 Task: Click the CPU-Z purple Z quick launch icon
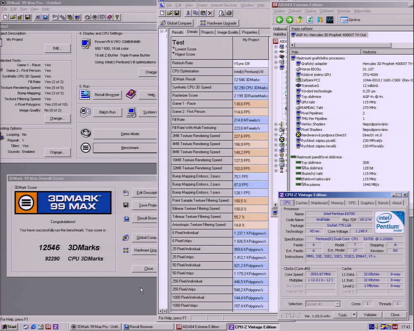pyautogui.click(x=56, y=327)
